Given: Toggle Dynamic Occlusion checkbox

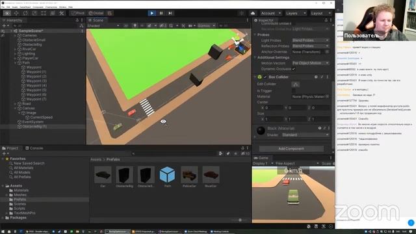Looking at the screenshot, I should pos(293,69).
